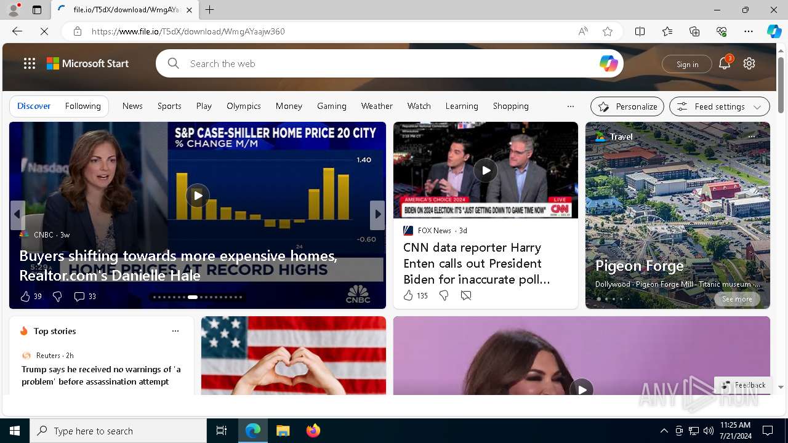Go to next carousel slide
The image size is (788, 443).
(x=377, y=215)
